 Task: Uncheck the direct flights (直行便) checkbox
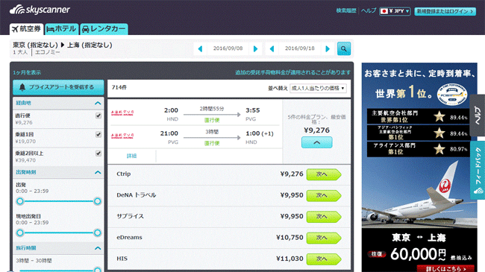(x=98, y=116)
